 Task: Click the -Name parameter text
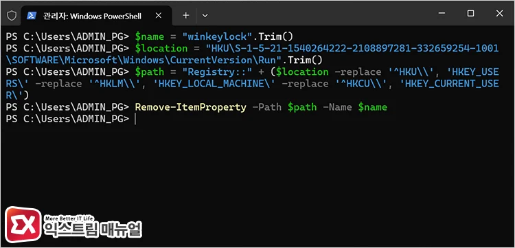337,107
